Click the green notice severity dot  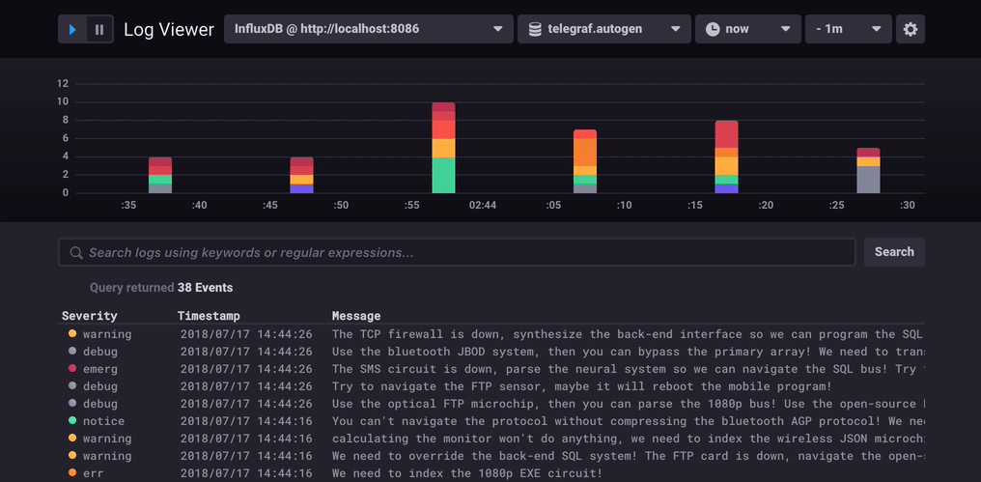[x=71, y=421]
